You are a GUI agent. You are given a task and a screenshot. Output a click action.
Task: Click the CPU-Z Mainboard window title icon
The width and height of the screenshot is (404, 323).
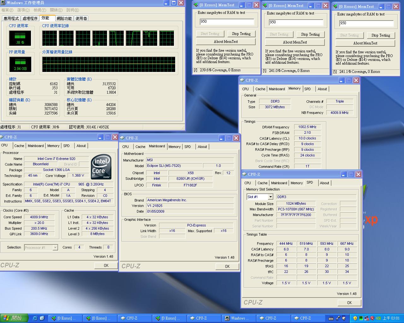coord(122,138)
